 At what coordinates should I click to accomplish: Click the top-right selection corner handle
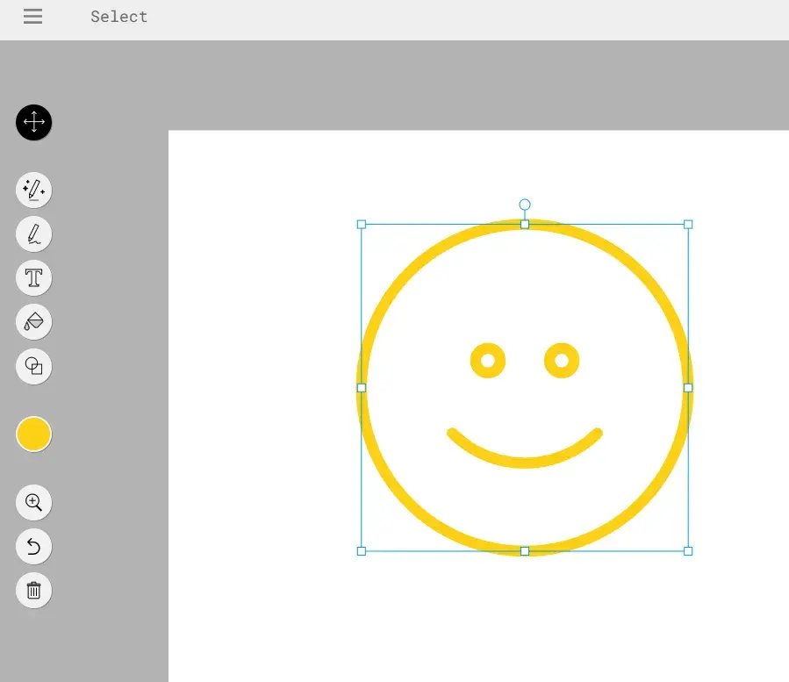(688, 225)
